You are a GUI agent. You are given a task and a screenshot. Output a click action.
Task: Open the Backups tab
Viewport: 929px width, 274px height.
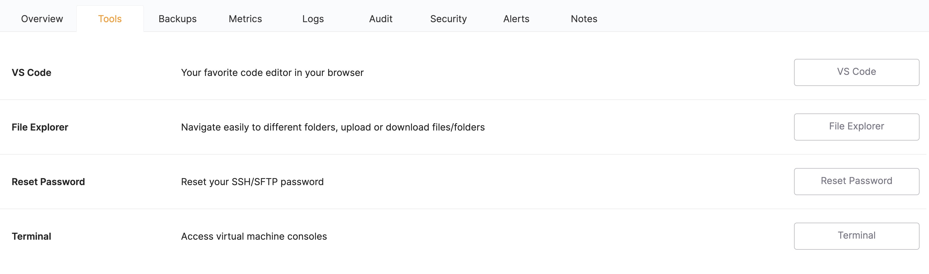177,18
